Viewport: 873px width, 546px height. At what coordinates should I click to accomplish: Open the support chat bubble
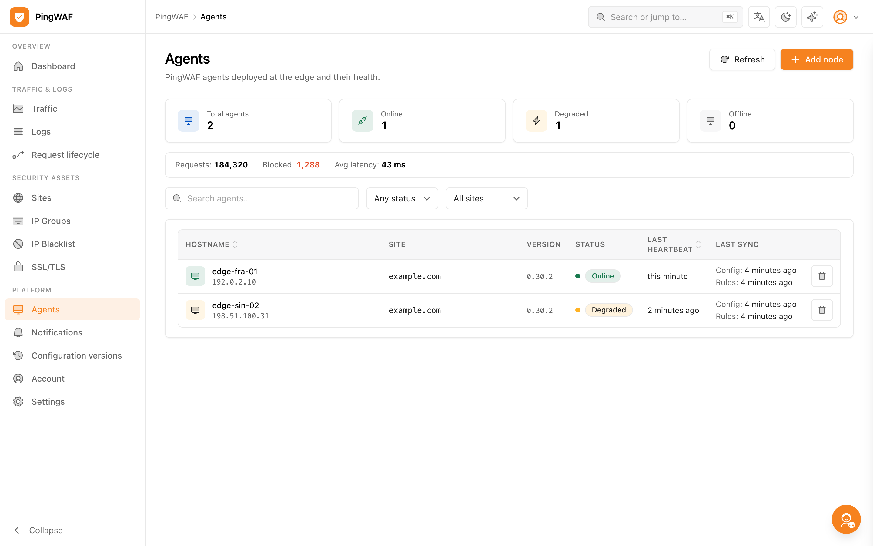click(846, 519)
